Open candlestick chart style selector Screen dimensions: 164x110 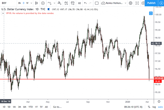pos(36,3)
